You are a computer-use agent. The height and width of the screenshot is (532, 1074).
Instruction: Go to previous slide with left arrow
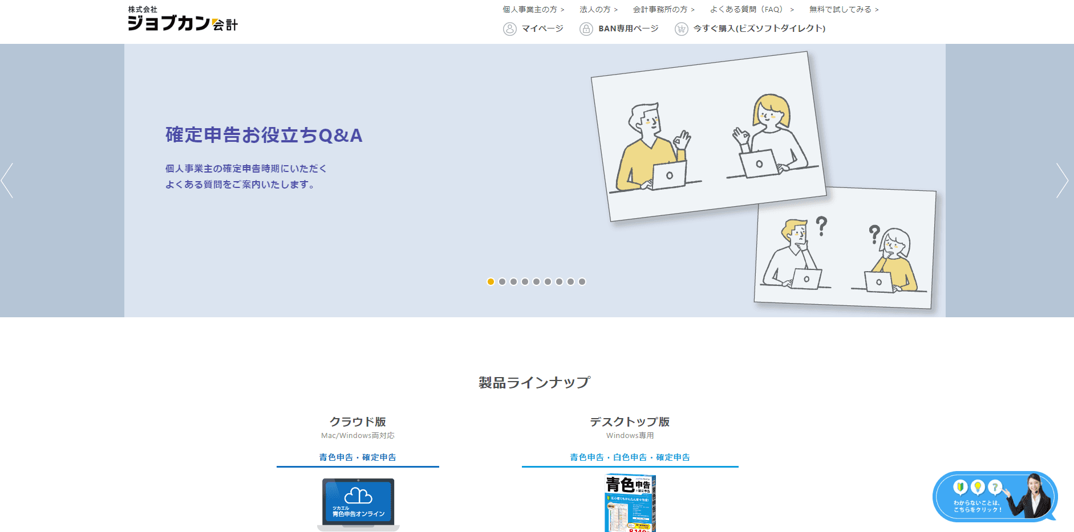pyautogui.click(x=7, y=181)
